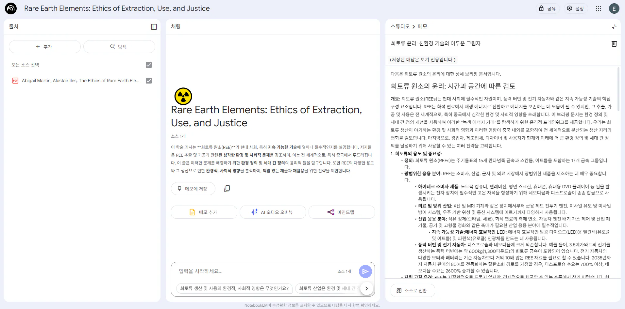Viewport: 625px width, 309px height.
Task: Go back to 스튜디오 breadcrumb
Action: pyautogui.click(x=400, y=26)
